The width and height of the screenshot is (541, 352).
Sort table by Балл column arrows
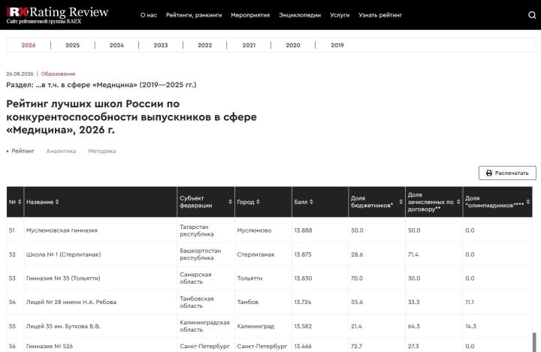[x=311, y=202]
